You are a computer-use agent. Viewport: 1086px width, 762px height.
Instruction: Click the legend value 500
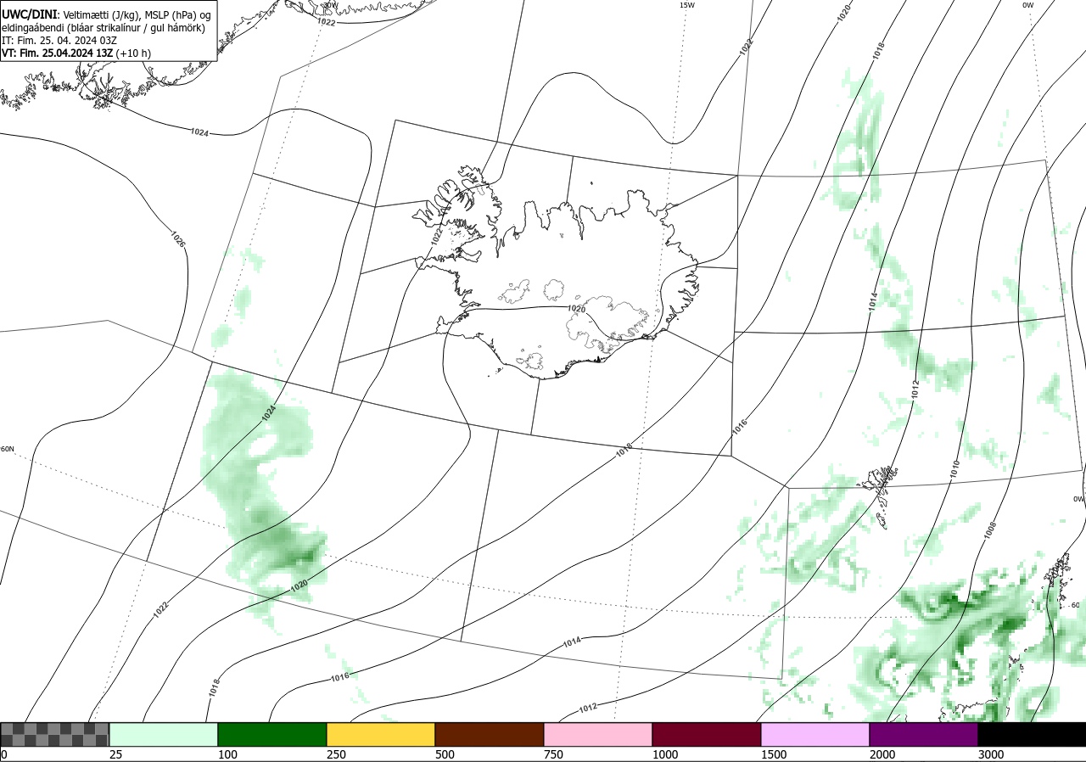(x=445, y=754)
